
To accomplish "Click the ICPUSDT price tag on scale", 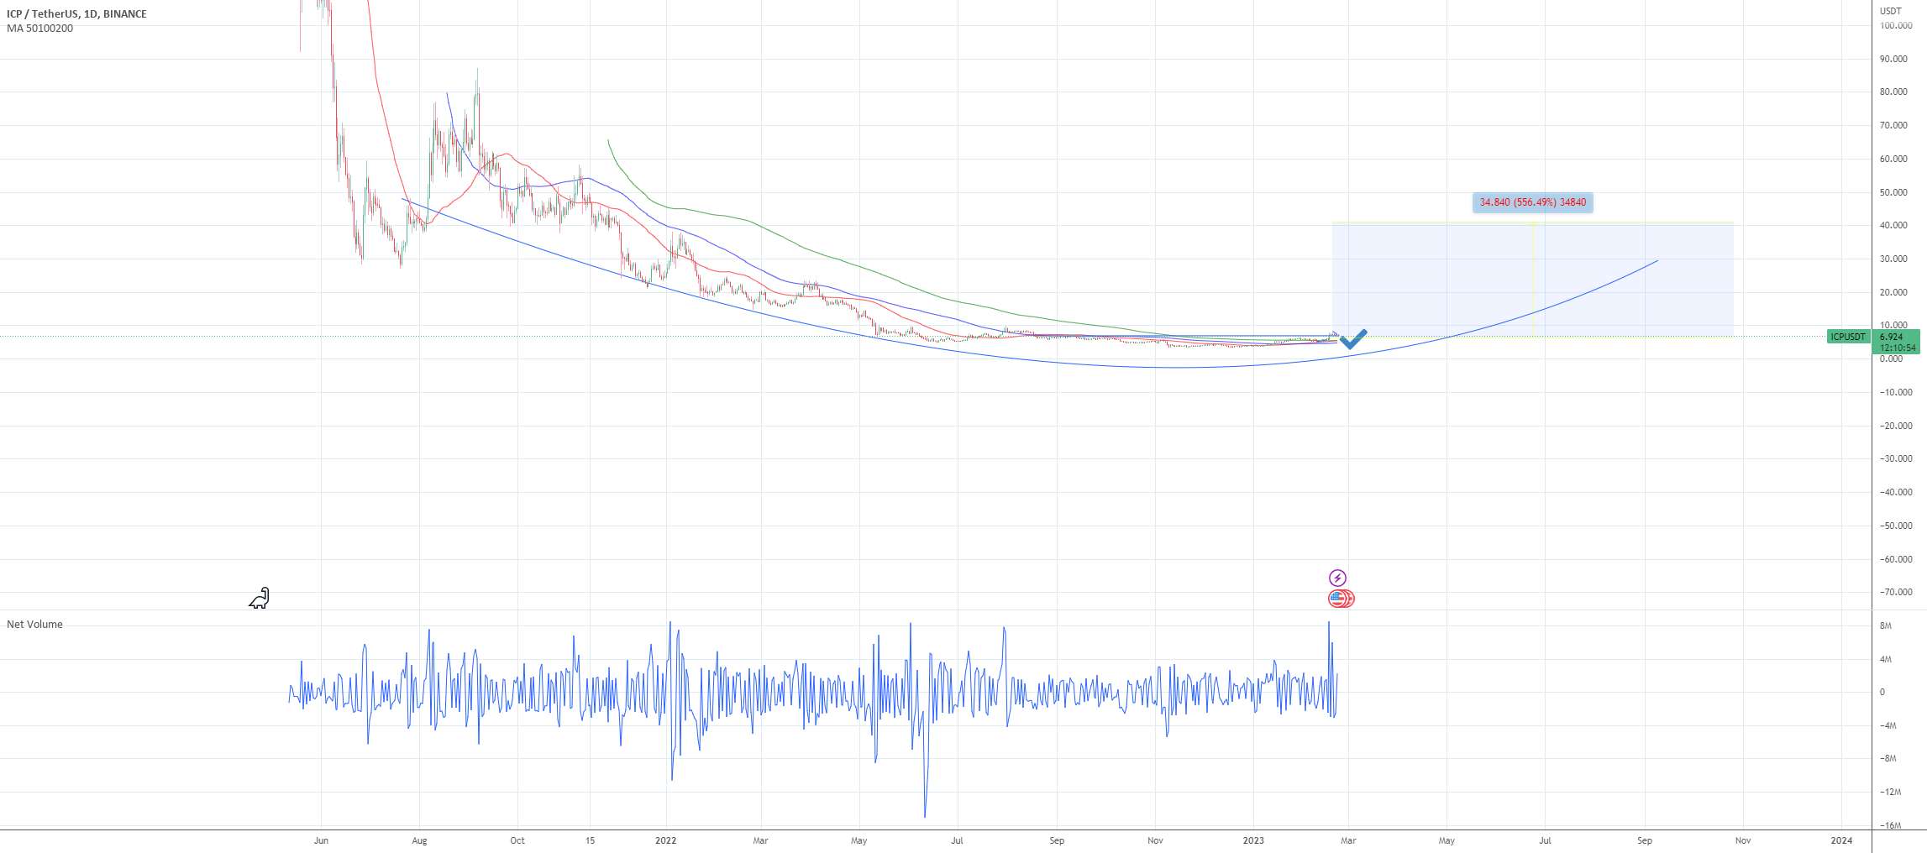I will click(x=1848, y=337).
